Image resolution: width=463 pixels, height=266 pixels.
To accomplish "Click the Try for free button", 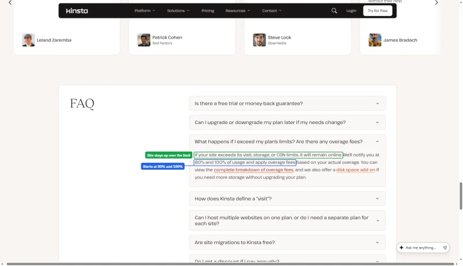I will 377,10.
